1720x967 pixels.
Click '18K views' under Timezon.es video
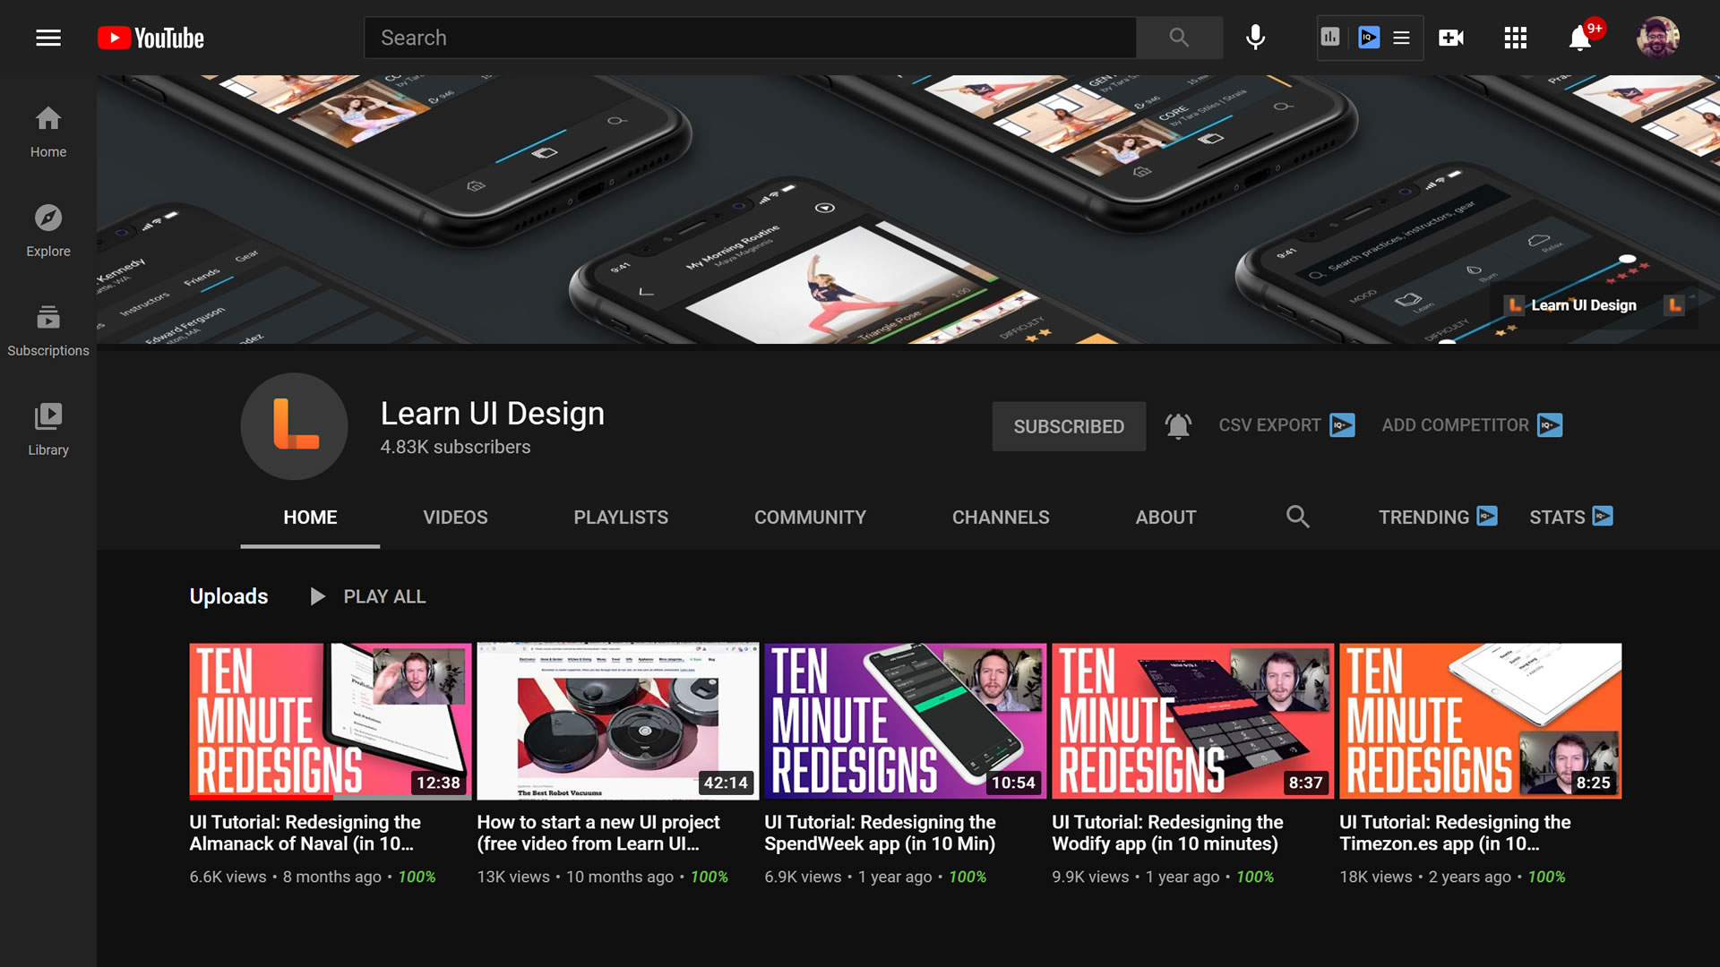point(1375,877)
